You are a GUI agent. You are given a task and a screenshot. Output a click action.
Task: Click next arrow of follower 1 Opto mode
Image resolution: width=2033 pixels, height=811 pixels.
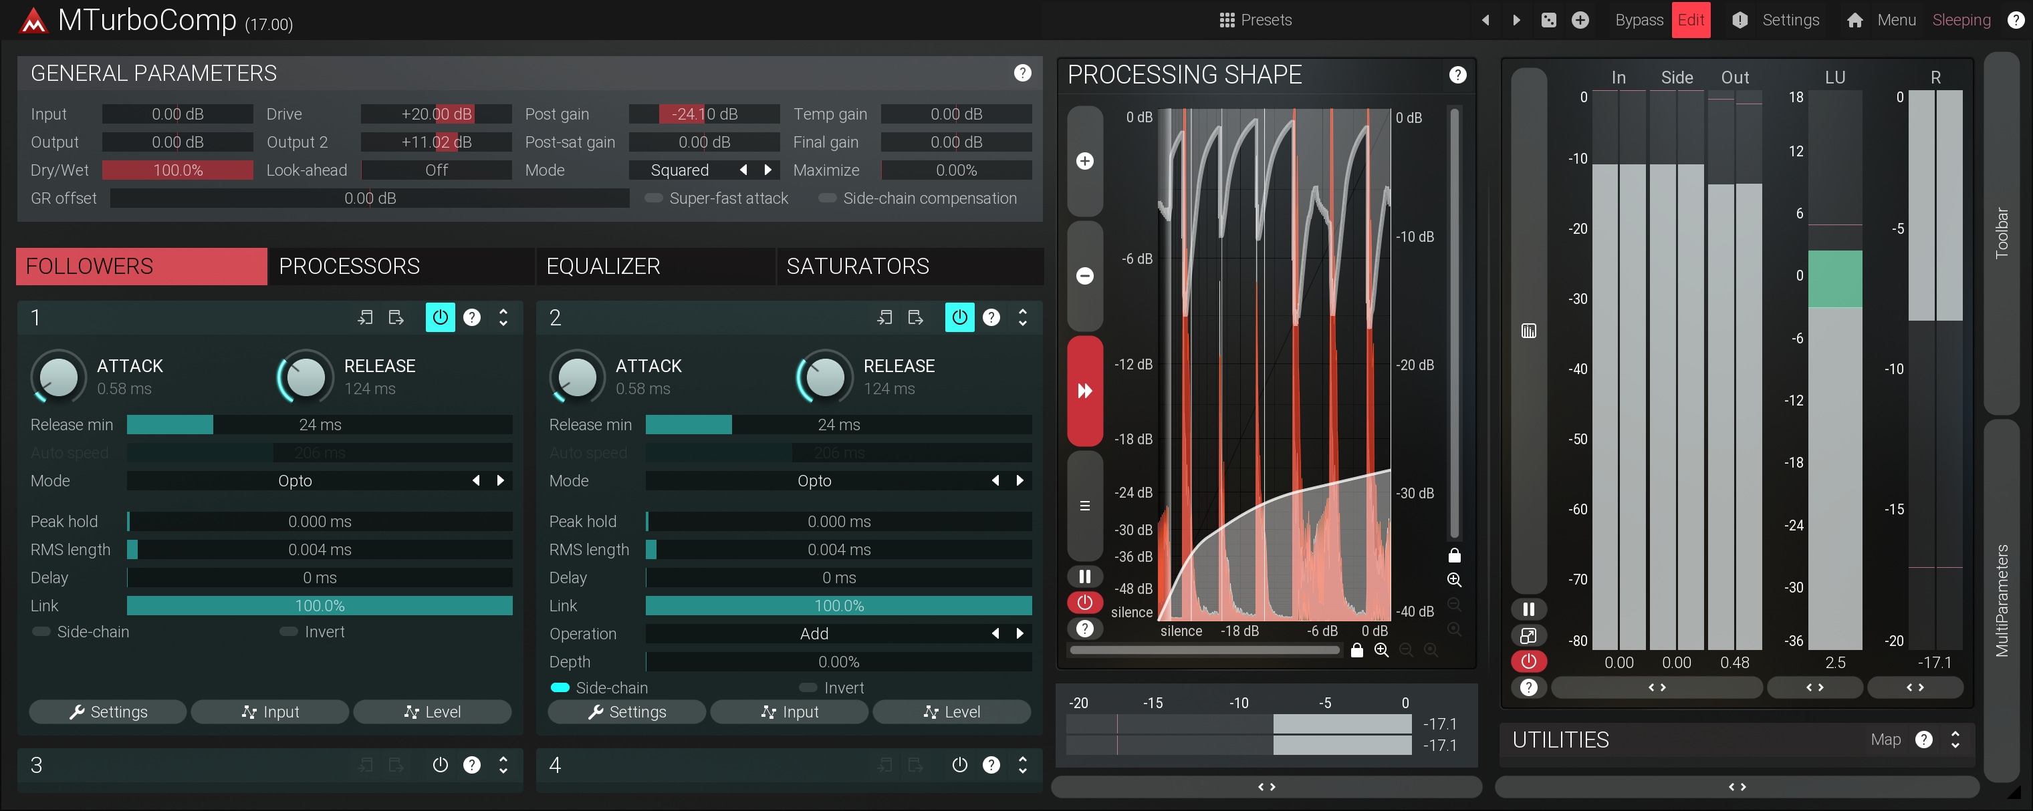(x=500, y=480)
